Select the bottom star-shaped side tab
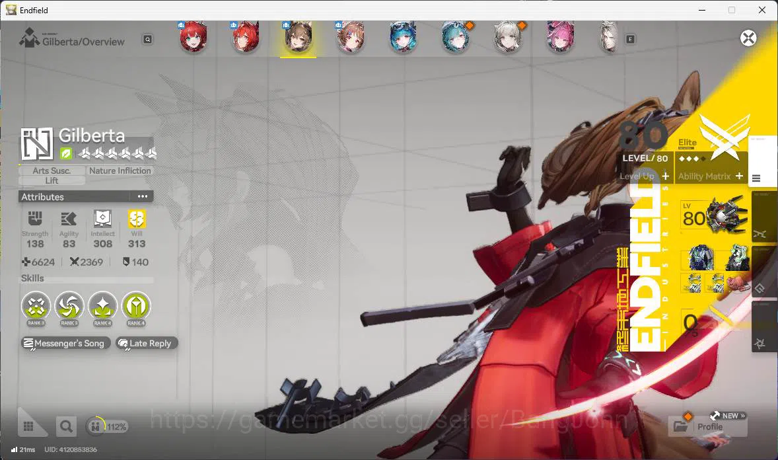Viewport: 778px width, 460px height. (x=765, y=326)
